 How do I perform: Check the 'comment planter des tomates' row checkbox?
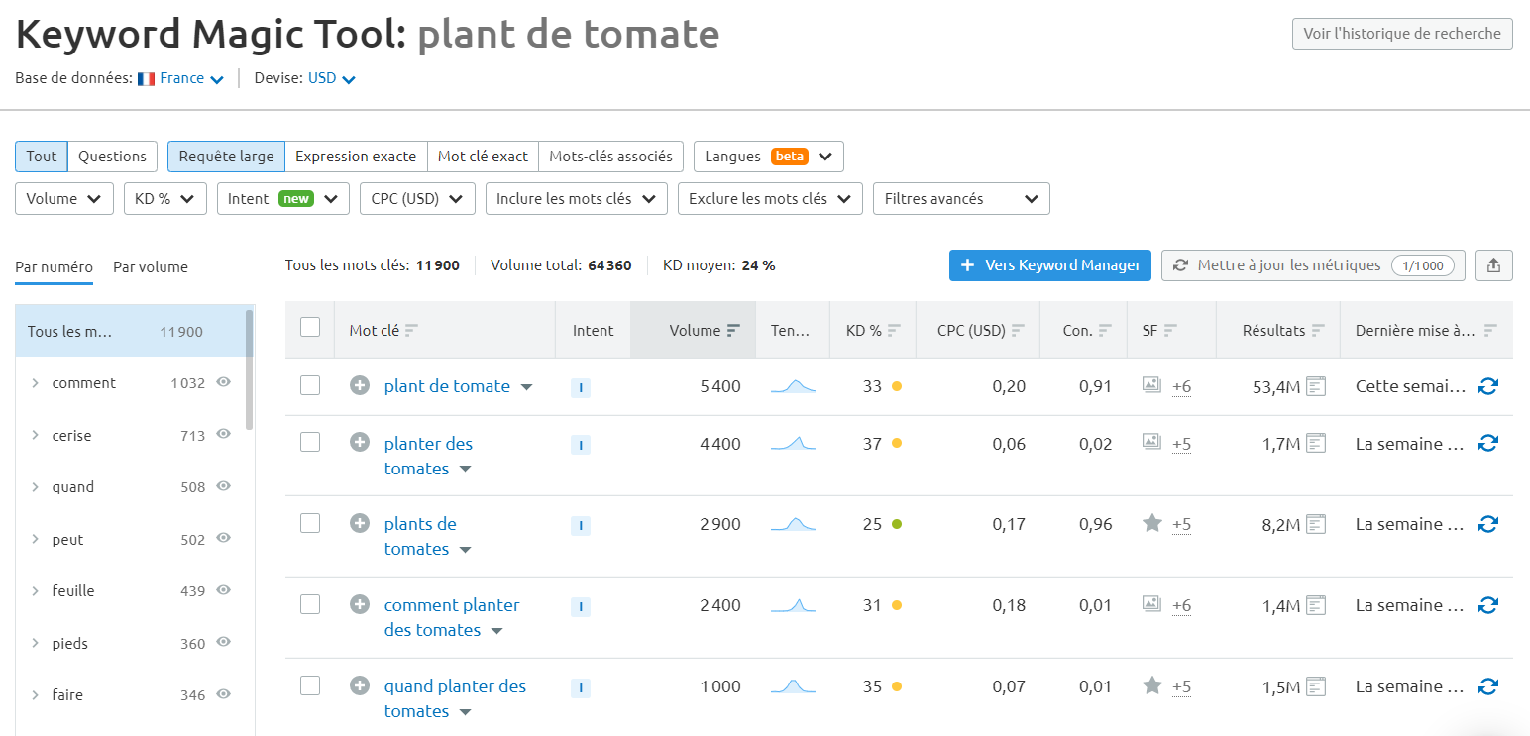tap(310, 604)
